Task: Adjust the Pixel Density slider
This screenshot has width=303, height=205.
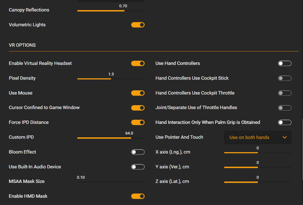Action: [x=111, y=79]
